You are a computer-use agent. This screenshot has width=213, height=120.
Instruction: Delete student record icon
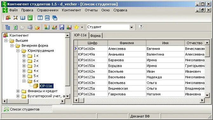coord(69,27)
